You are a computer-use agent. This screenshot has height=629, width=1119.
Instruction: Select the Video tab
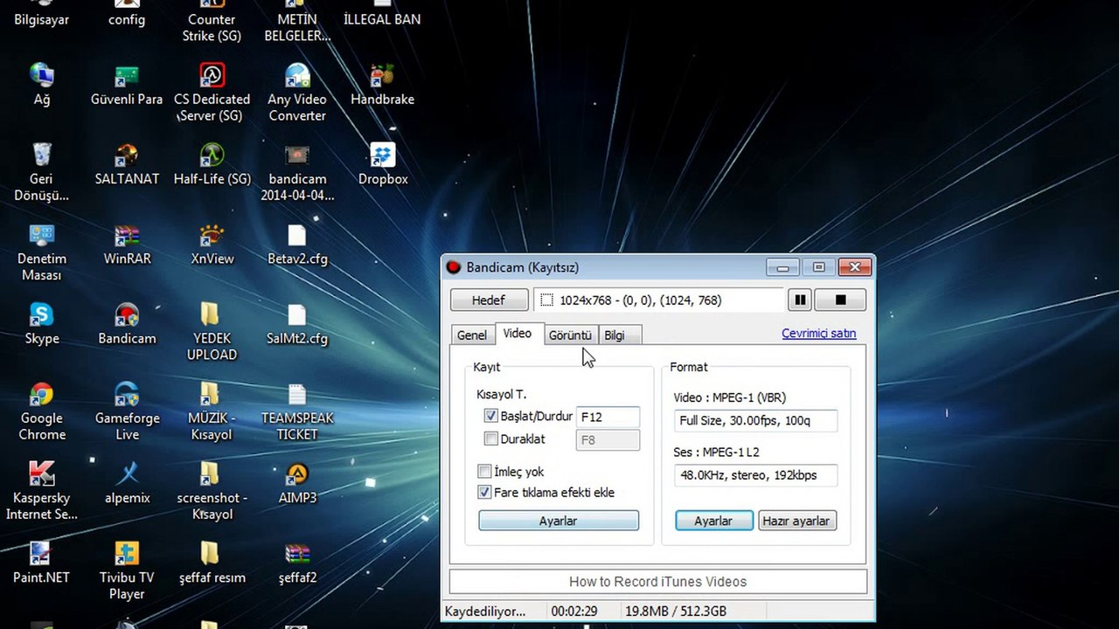pyautogui.click(x=518, y=334)
